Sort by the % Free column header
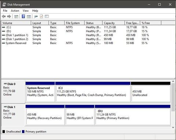Image resolution: width=176 pixels, height=140 pixels. [x=151, y=23]
